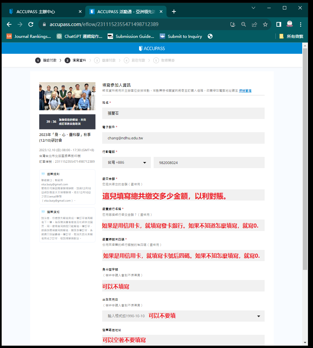Click the install app icon in address bar
The width and height of the screenshot is (313, 348).
(233, 24)
